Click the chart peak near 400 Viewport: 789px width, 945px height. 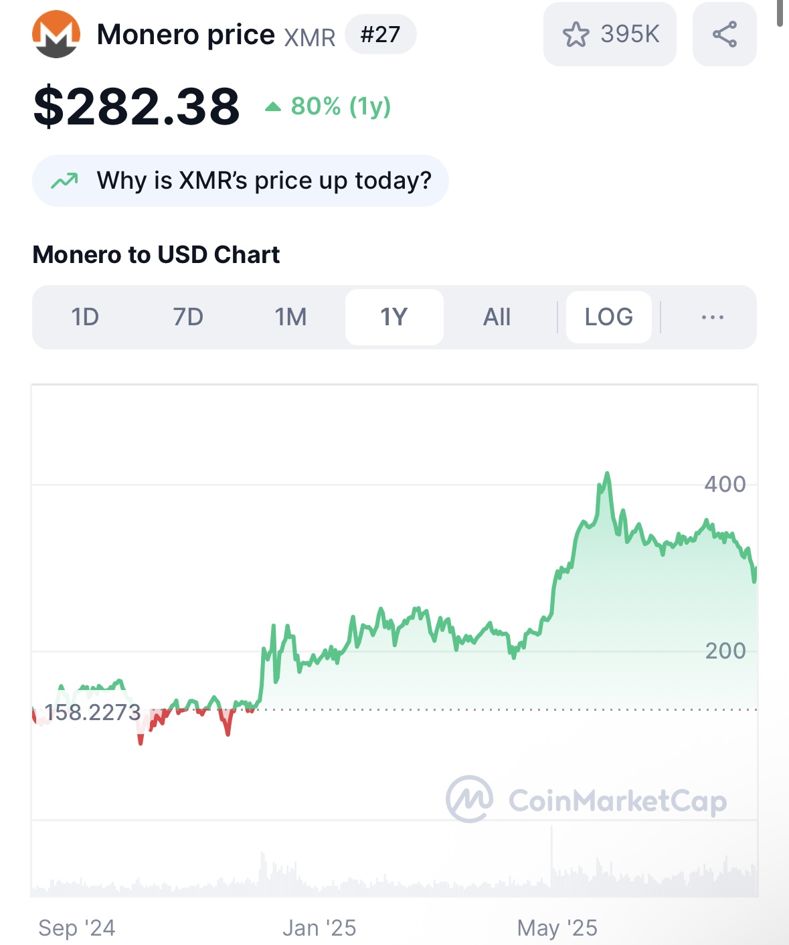click(x=607, y=474)
